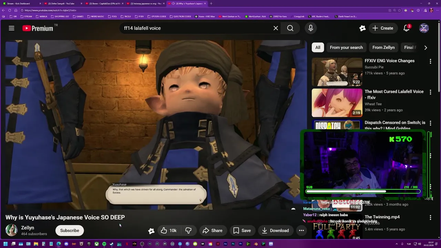Click the video title text about Yuyuhase

coord(65,217)
